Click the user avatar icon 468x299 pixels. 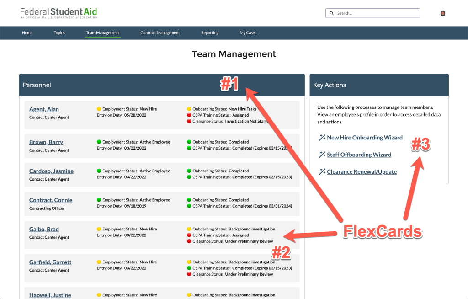coord(442,13)
